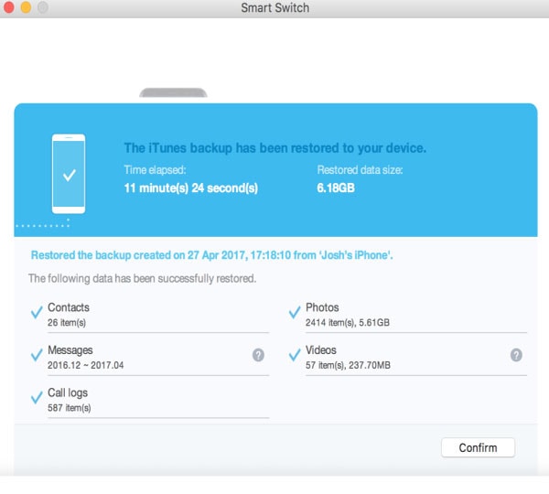Click the checkmark next to Messages
Screen dimensions: 549x494
[x=37, y=355]
